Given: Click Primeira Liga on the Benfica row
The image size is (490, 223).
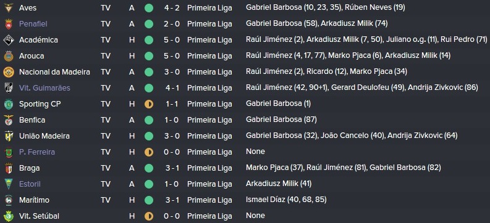Looking at the screenshot, I should point(209,120).
